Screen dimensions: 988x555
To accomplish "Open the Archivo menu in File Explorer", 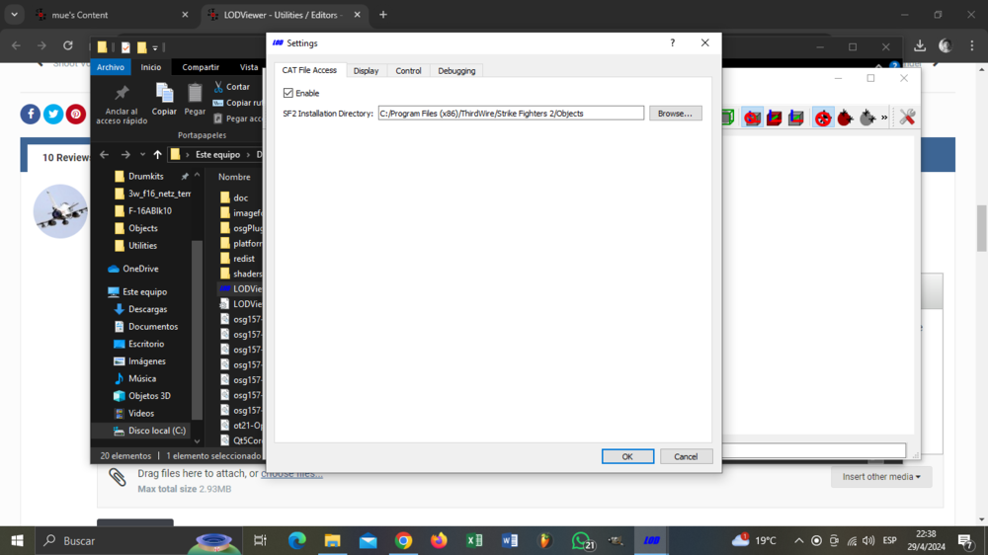I will (111, 67).
